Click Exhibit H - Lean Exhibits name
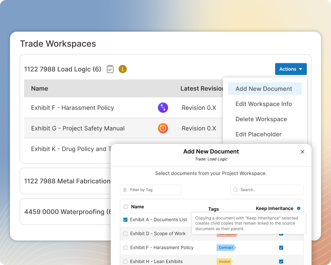Viewport: 331px width, 265px height. pyautogui.click(x=156, y=262)
